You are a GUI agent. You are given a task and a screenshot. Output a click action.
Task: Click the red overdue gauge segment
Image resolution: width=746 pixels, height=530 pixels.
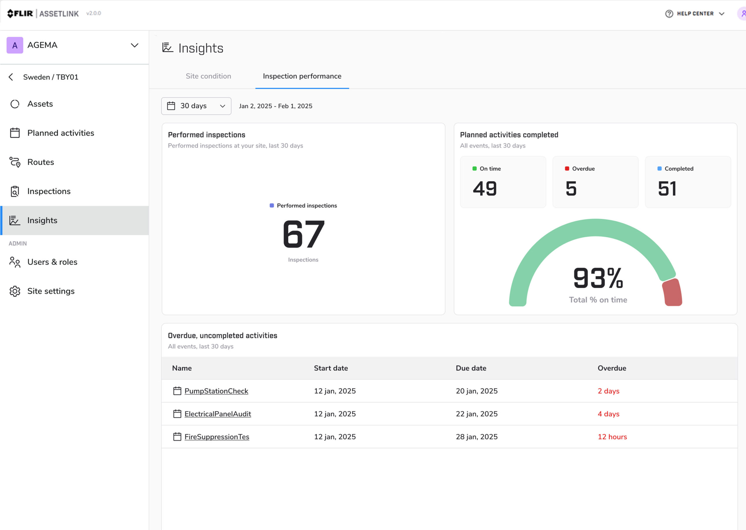pyautogui.click(x=672, y=292)
